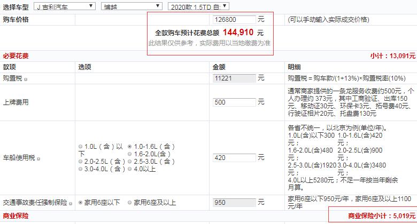Viewport: 417px width, 224px height.
Task: Select the 3.0-4.0L(含) radio option
Action: [81, 169]
